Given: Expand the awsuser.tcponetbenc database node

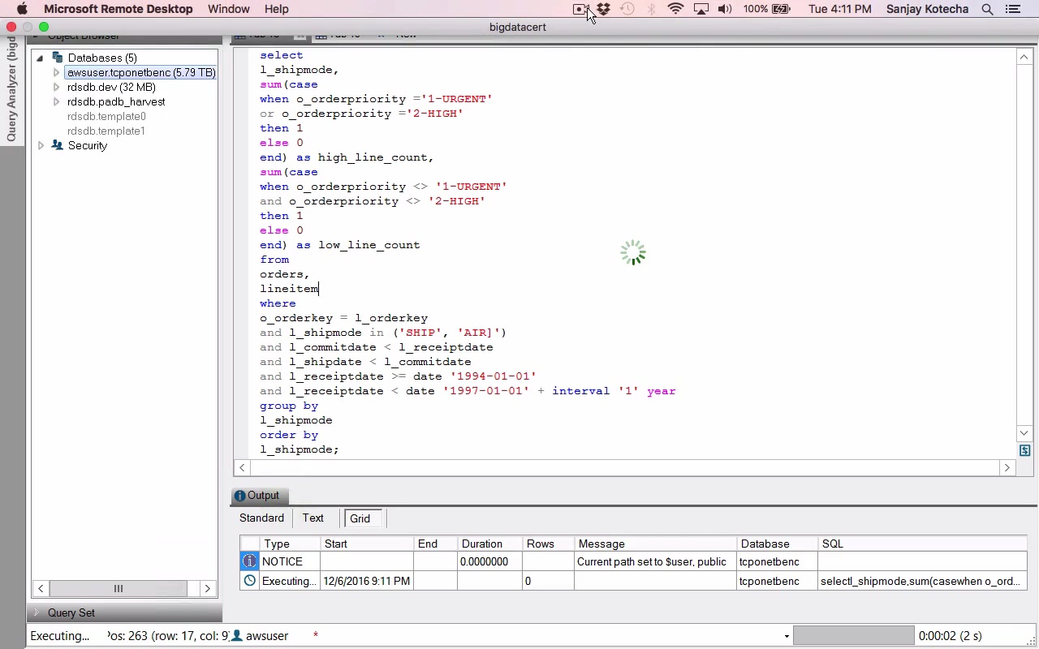Looking at the screenshot, I should (56, 73).
